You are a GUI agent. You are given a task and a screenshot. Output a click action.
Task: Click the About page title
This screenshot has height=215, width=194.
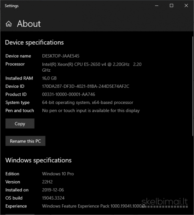point(29,24)
